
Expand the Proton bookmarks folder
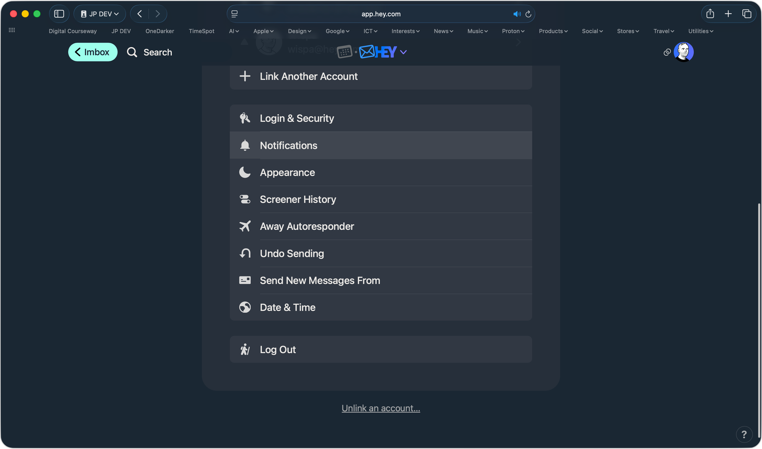coord(513,31)
